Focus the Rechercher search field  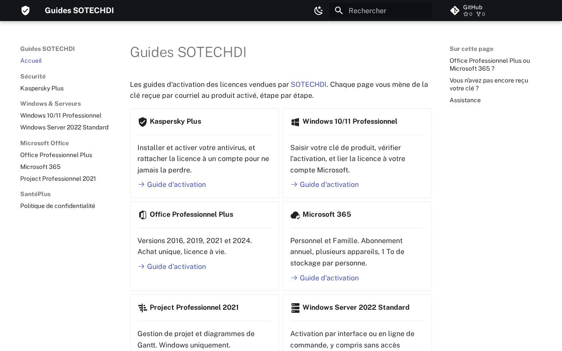(x=381, y=11)
